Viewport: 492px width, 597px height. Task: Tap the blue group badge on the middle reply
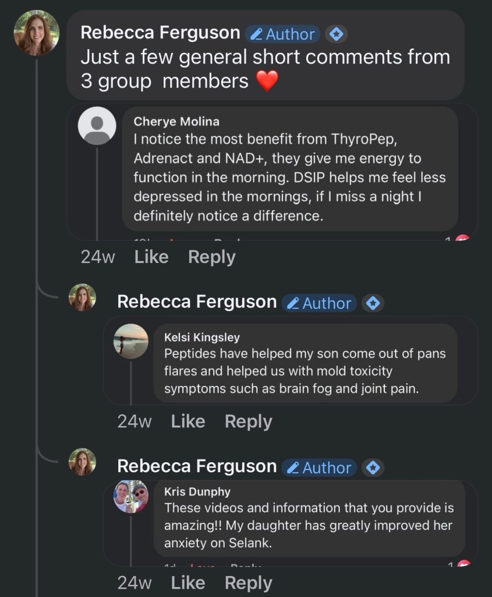coord(373,303)
